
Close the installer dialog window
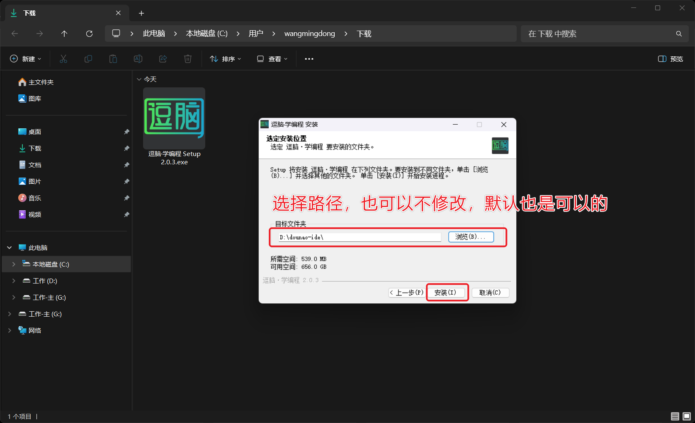504,125
